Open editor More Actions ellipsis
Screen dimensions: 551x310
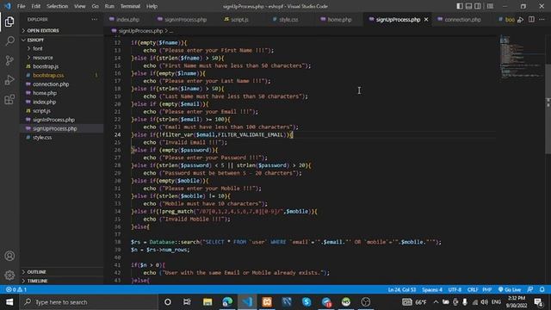point(542,20)
